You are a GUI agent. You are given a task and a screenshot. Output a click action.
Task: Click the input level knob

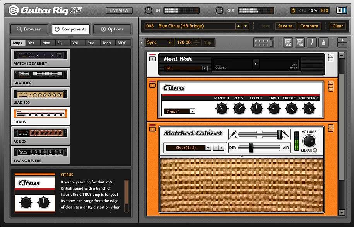coord(148,10)
